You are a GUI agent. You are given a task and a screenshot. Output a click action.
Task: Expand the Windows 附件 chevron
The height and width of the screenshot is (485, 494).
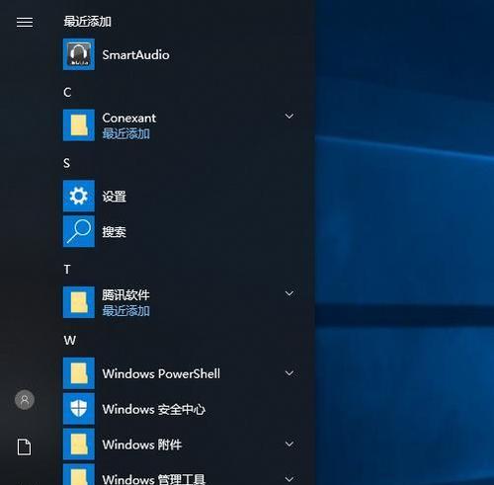pyautogui.click(x=289, y=444)
